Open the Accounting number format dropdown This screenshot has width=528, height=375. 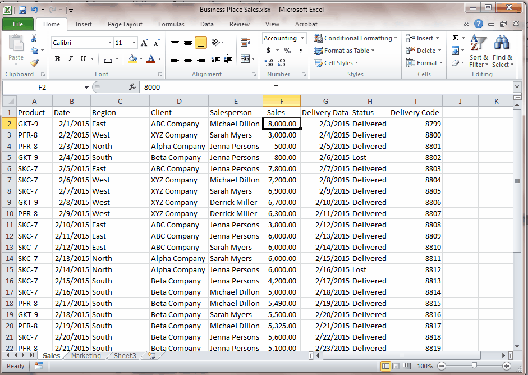(x=302, y=38)
